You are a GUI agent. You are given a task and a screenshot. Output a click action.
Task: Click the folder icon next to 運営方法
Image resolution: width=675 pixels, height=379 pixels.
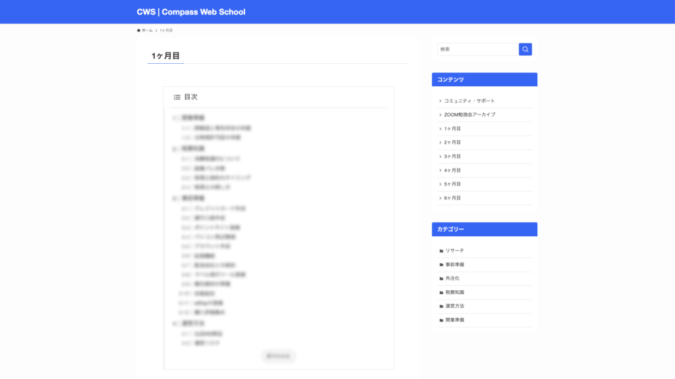click(442, 306)
